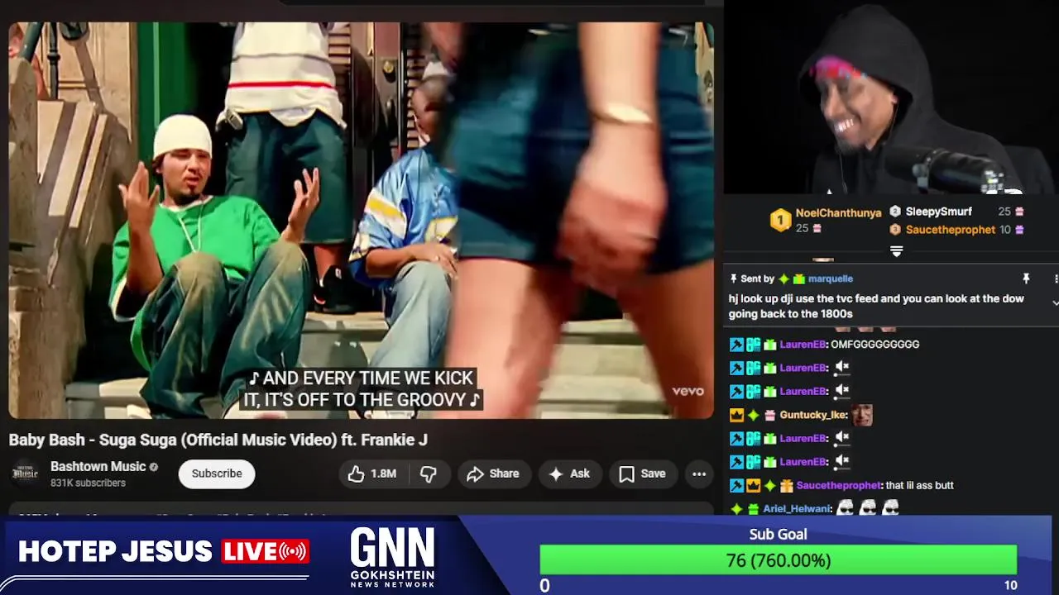Save video to a playlist
The width and height of the screenshot is (1059, 595).
pos(643,474)
